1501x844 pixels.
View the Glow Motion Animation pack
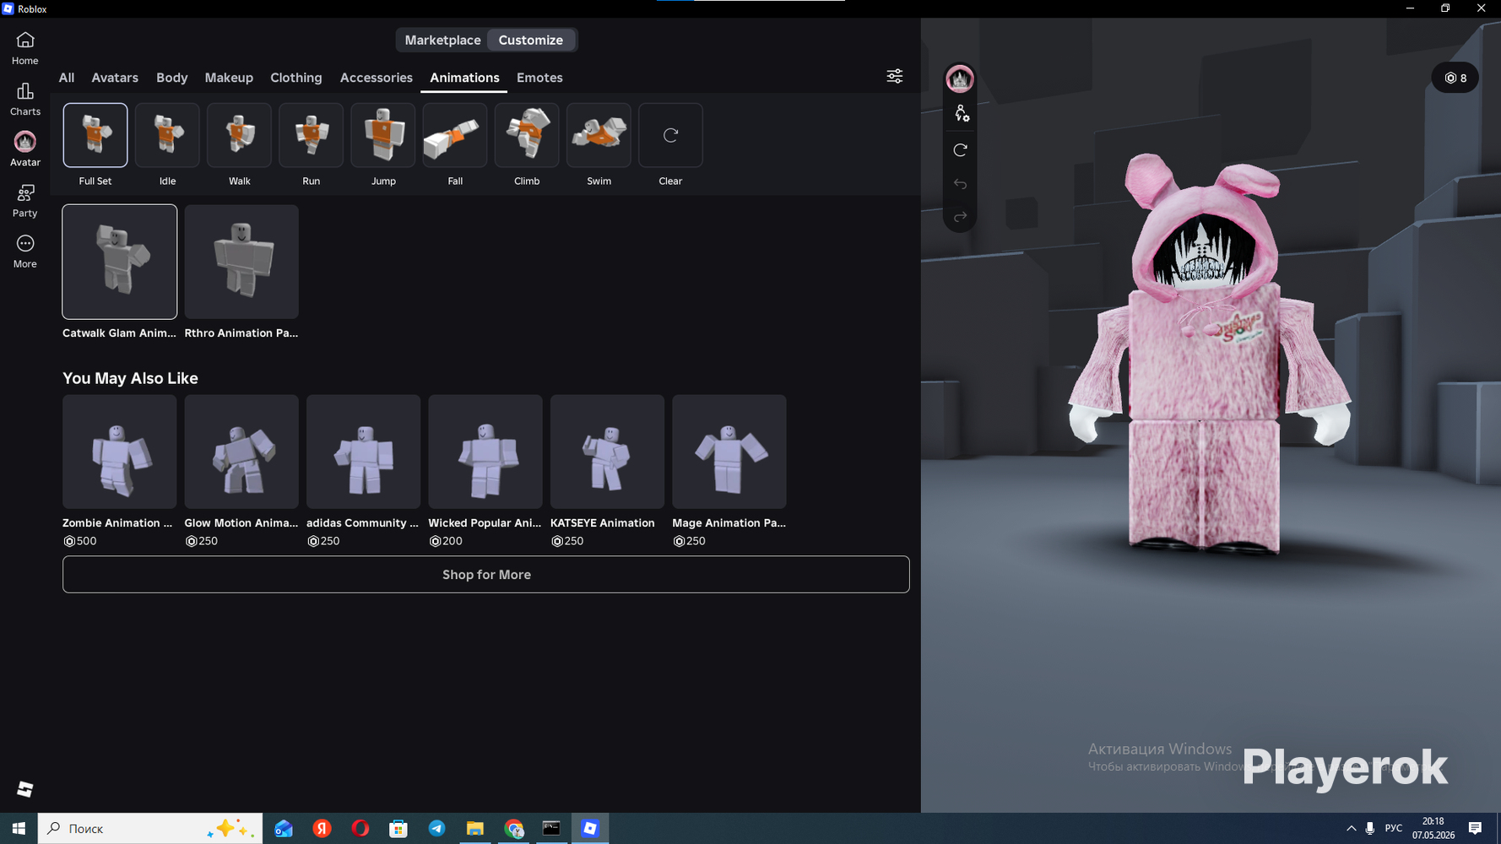(x=241, y=452)
